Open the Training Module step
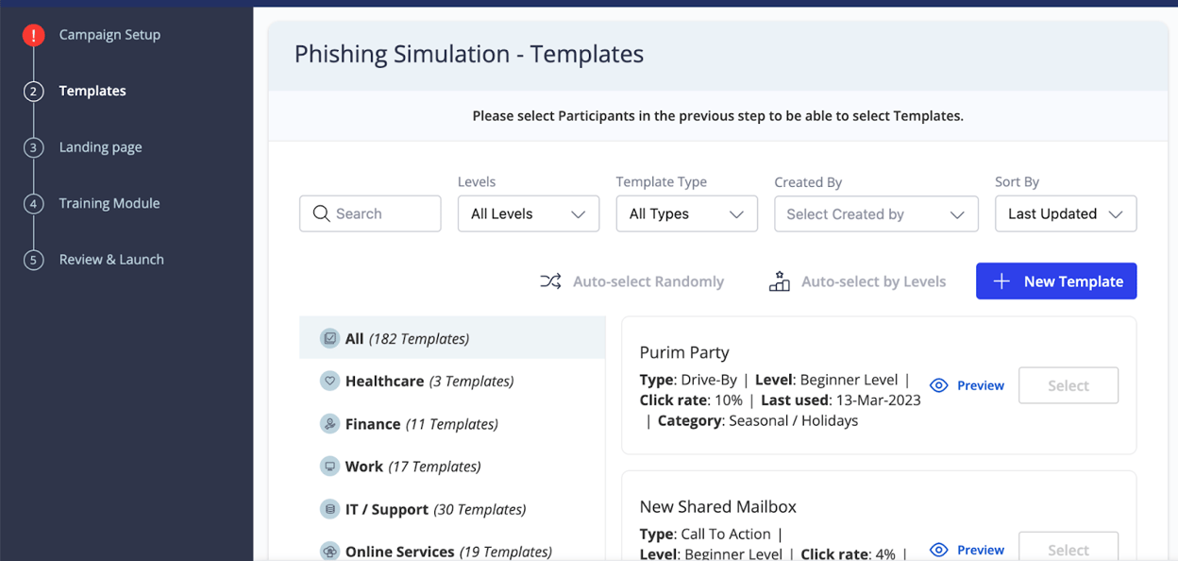Viewport: 1178px width, 561px height. tap(109, 203)
